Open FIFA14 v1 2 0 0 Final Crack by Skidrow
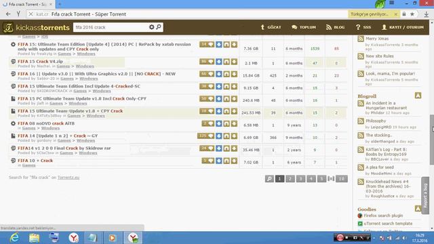This screenshot has width=434, height=244. (x=64, y=148)
